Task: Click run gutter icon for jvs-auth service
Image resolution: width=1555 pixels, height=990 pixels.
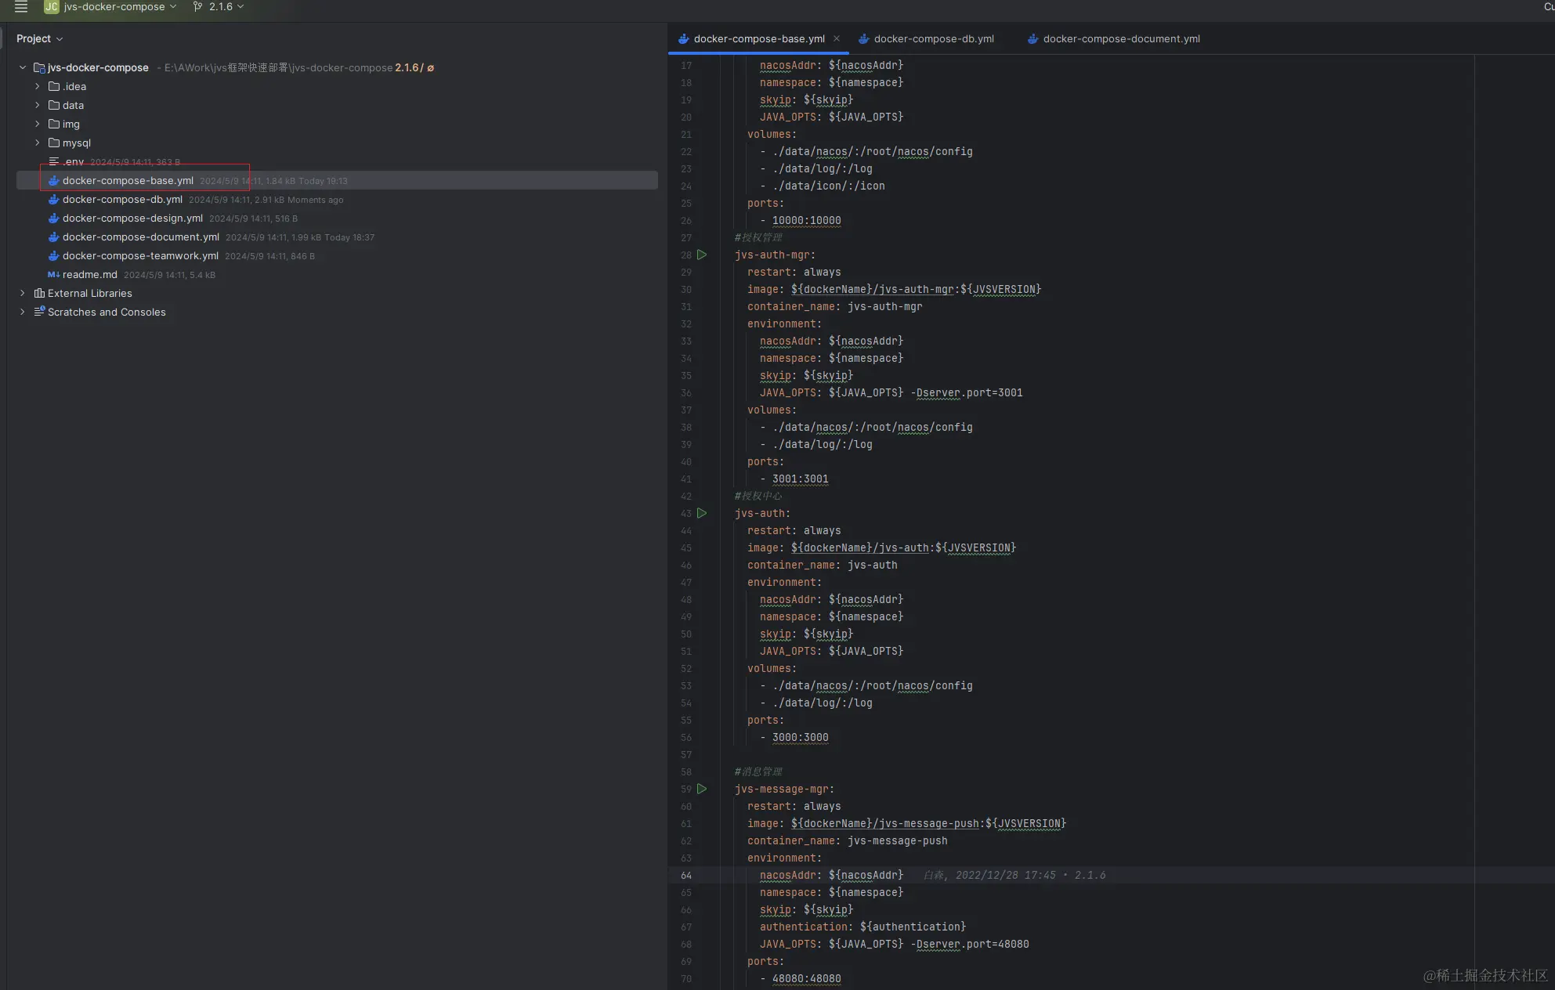Action: click(702, 513)
